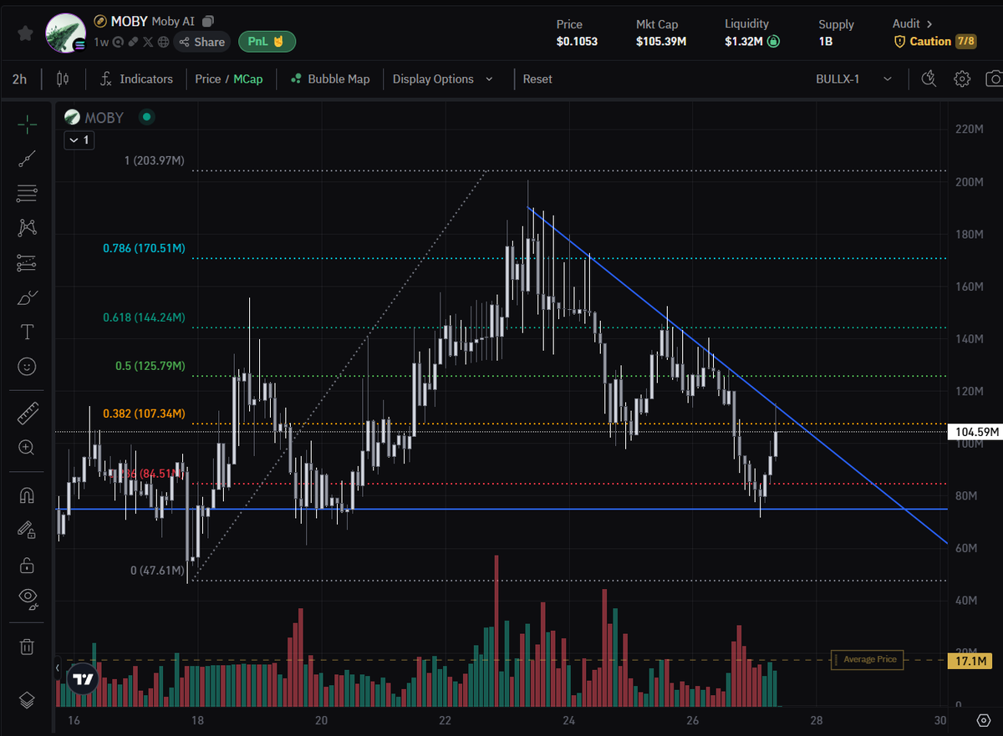The image size is (1003, 736).
Task: Click Reset in the chart toolbar
Action: (x=537, y=79)
